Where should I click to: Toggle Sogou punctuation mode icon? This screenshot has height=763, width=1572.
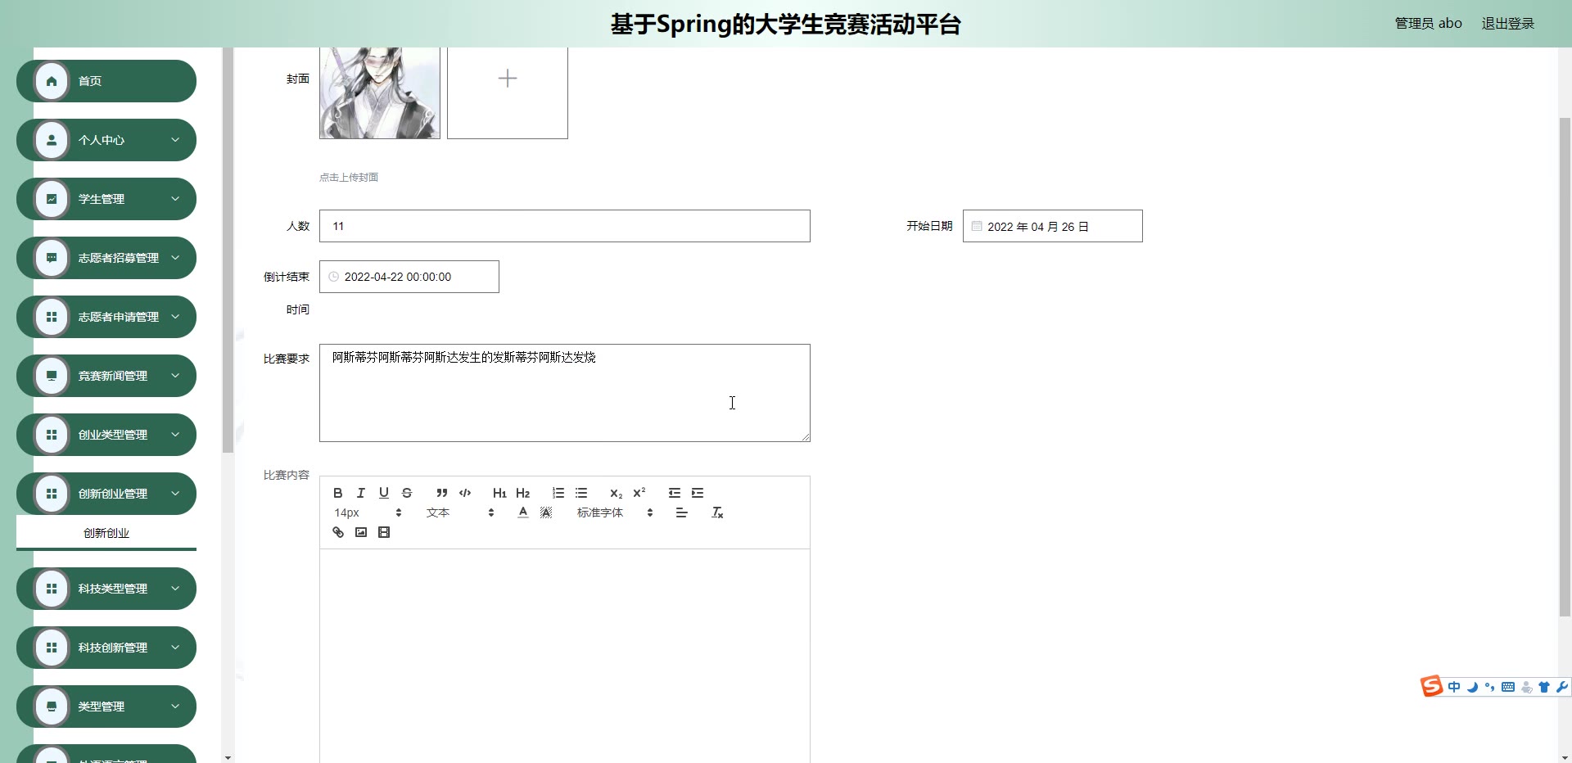point(1490,687)
